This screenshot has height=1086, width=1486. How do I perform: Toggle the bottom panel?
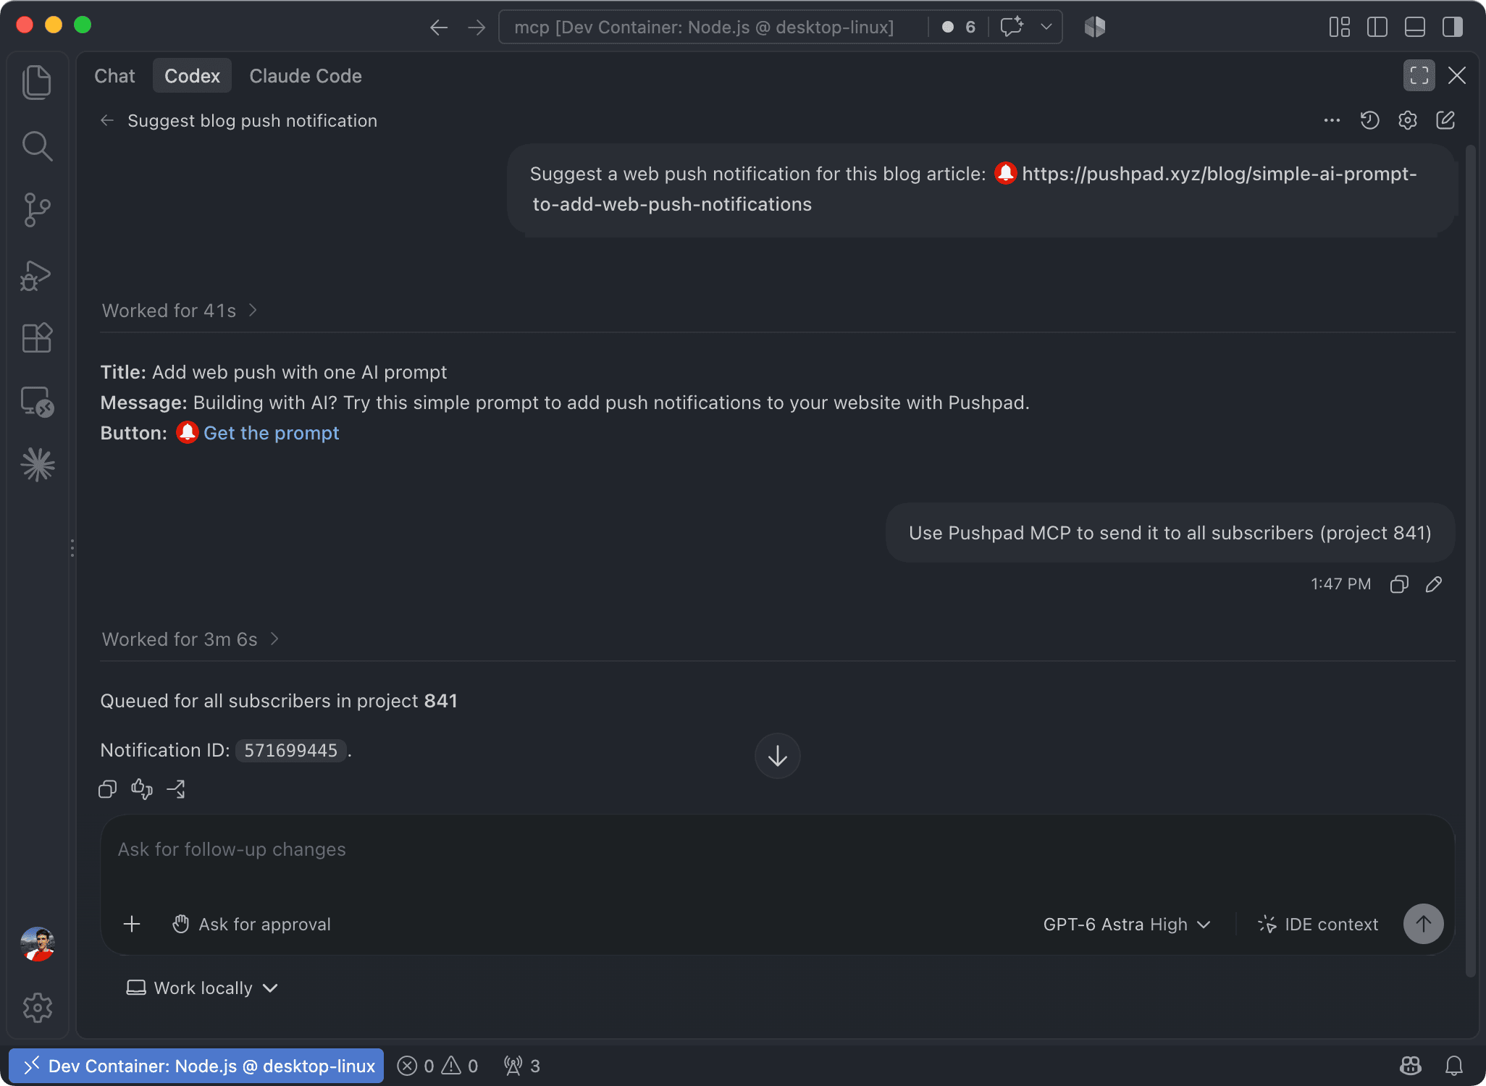(x=1415, y=28)
